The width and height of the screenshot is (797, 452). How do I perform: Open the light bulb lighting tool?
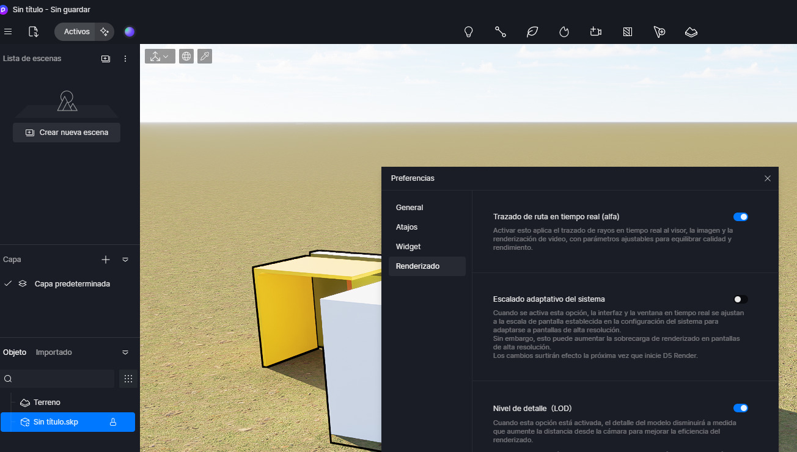point(469,32)
